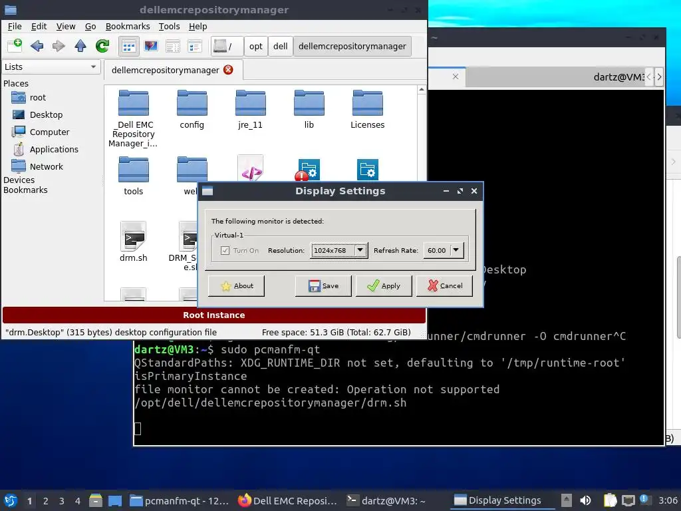Open the Tools menu
The image size is (681, 511).
[169, 27]
